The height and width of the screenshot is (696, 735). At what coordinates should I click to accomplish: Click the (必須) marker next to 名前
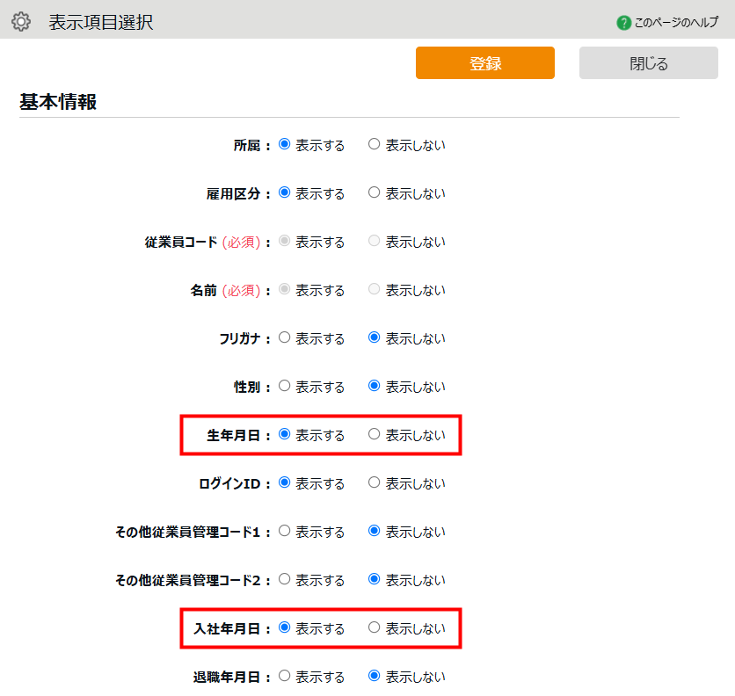241,291
